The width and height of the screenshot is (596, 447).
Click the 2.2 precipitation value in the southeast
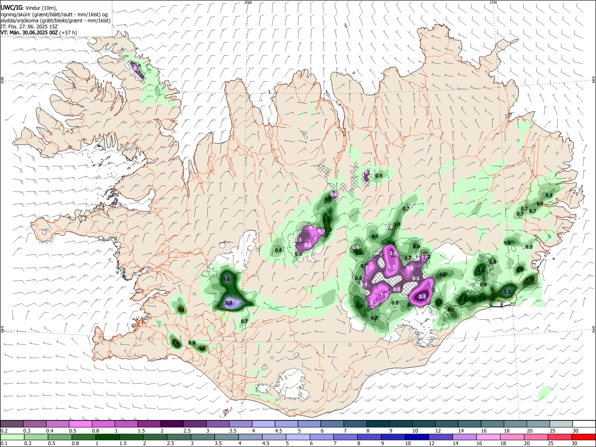click(x=481, y=270)
